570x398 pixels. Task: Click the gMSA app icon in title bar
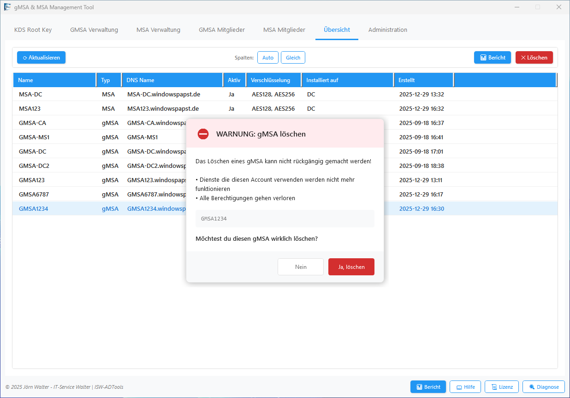pyautogui.click(x=7, y=7)
